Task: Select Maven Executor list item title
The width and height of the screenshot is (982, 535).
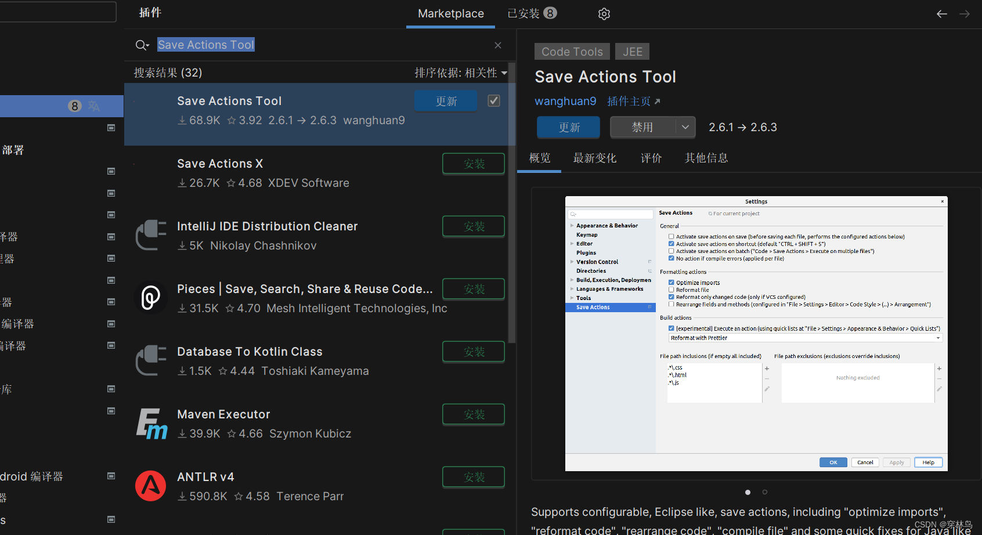Action: [x=223, y=414]
